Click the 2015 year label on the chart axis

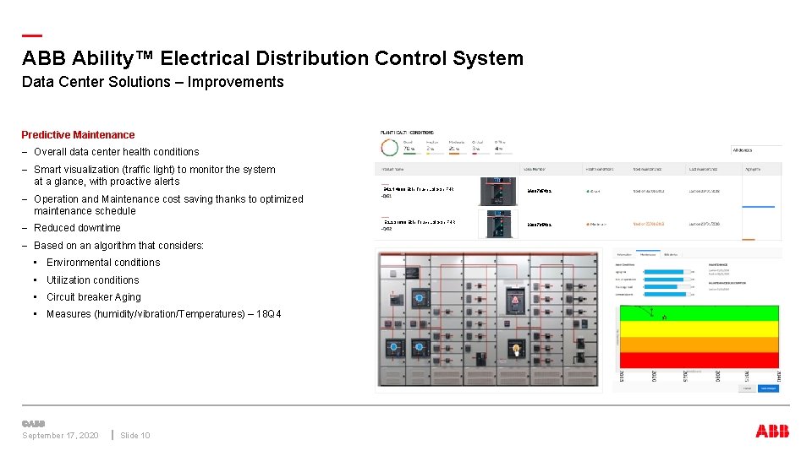pos(623,376)
